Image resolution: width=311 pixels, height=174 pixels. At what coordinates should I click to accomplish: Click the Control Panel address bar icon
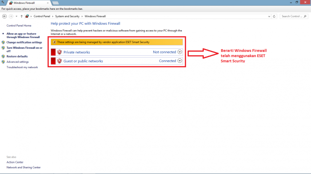point(27,16)
